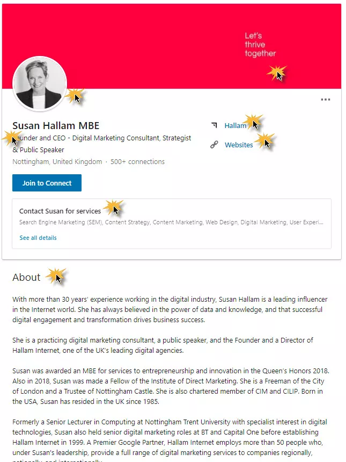Click Susan's circular profile photo
Viewport: 346px width, 462px height.
tap(40, 83)
